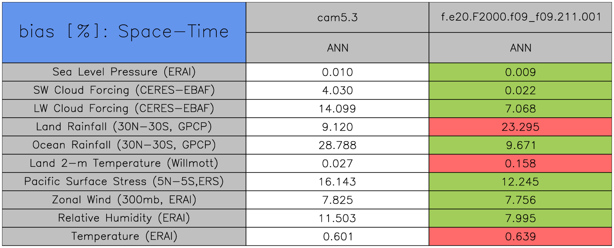
Task: Click the Pacific Surface Stress (5N-5S,ERS) label
Action: point(124,182)
